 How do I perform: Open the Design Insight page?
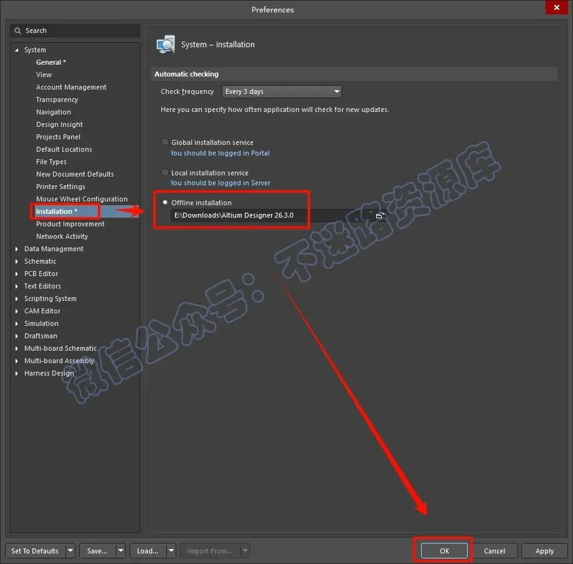pyautogui.click(x=60, y=124)
